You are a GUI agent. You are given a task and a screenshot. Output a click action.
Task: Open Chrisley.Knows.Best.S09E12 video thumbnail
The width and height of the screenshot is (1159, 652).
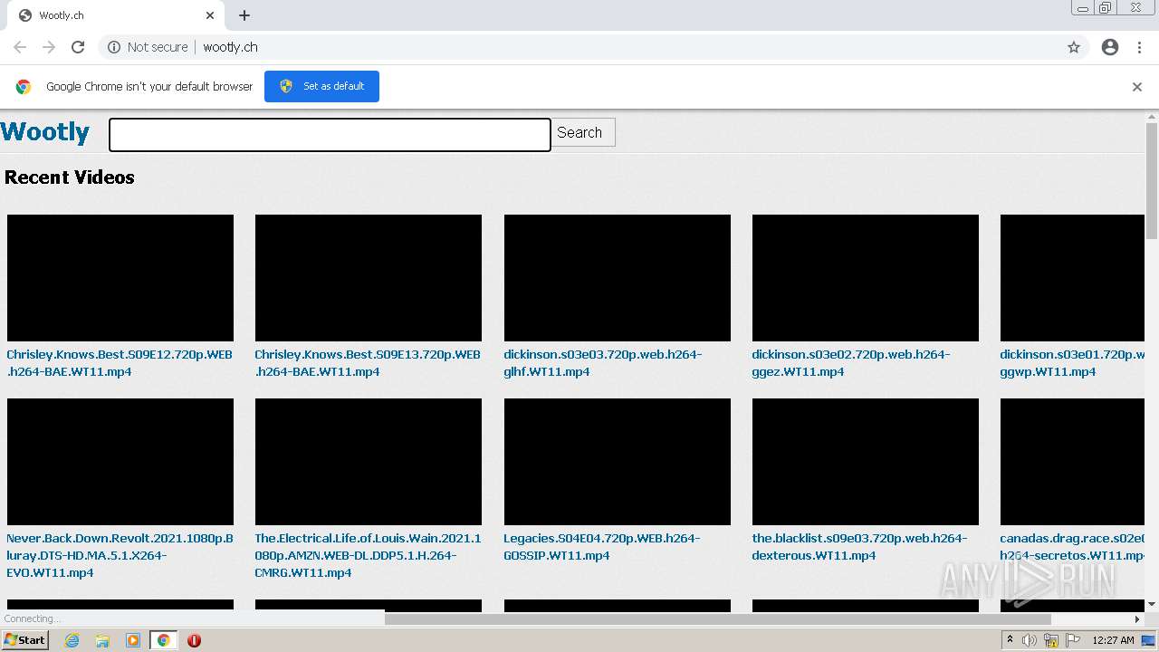click(120, 278)
